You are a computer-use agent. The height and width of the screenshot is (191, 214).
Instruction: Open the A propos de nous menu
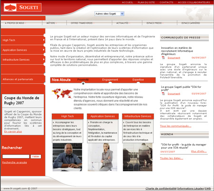click(15, 23)
